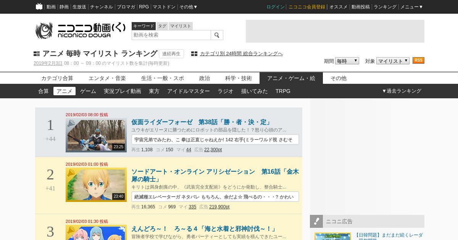Switch to 政治 category tab
This screenshot has width=458, height=240.
[205, 78]
